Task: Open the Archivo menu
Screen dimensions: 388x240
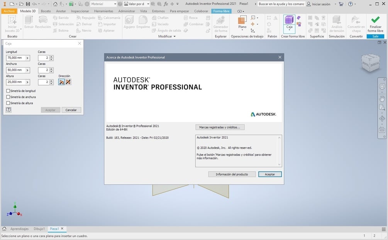Action: point(9,11)
